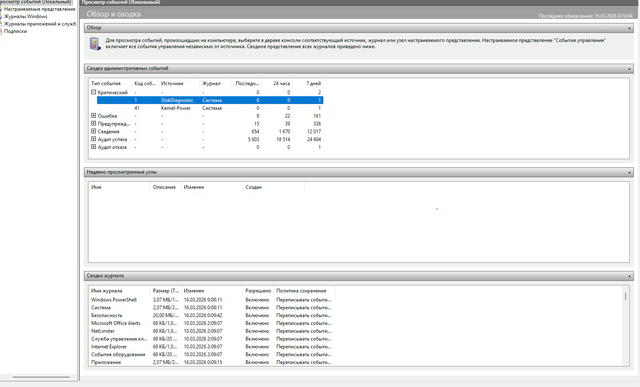Sort logs by Имя журнала column header
The height and width of the screenshot is (387, 640).
click(107, 291)
